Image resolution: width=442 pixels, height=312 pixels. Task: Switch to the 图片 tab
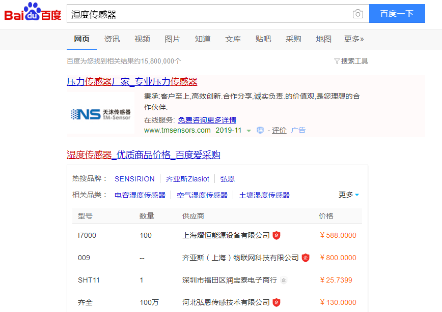(172, 39)
